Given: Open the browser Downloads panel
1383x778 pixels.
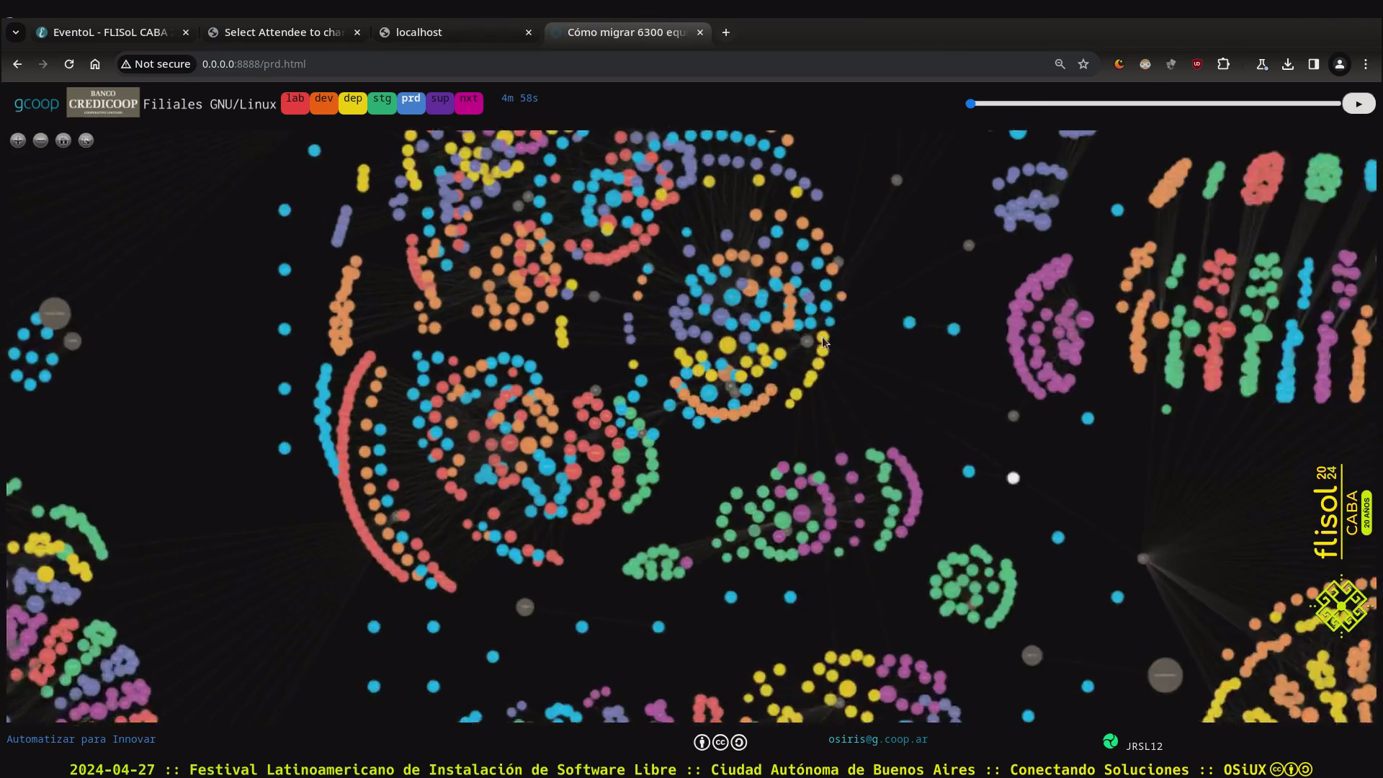Looking at the screenshot, I should tap(1288, 64).
